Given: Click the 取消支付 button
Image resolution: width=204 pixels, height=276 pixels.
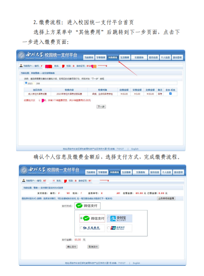Looking at the screenshot, I should tap(93, 247).
